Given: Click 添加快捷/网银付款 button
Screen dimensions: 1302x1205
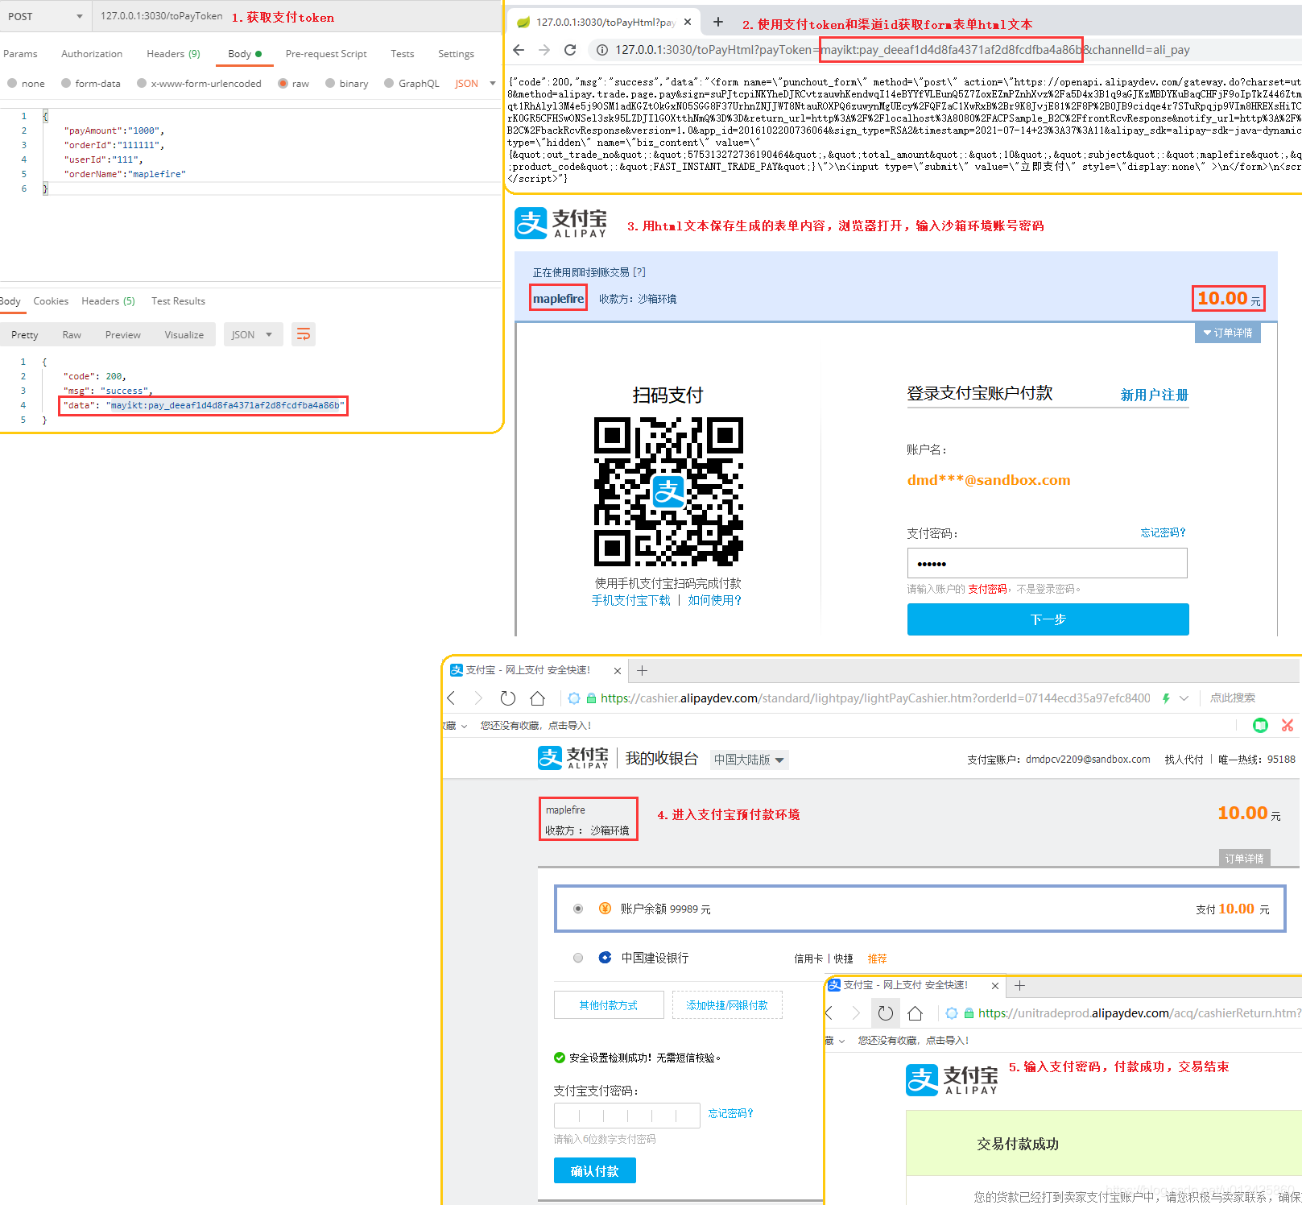Looking at the screenshot, I should point(727,1005).
